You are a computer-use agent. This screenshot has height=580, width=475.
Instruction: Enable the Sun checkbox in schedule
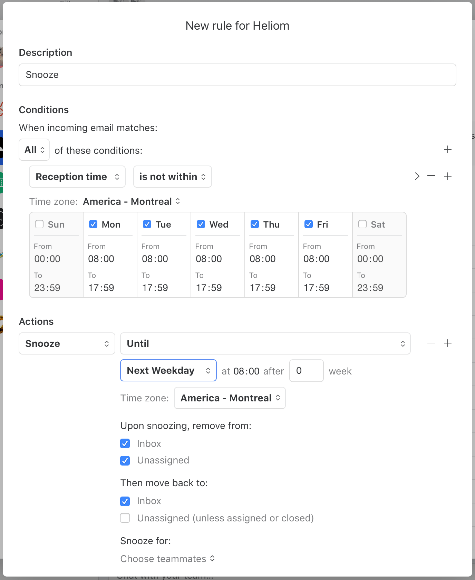tap(39, 224)
